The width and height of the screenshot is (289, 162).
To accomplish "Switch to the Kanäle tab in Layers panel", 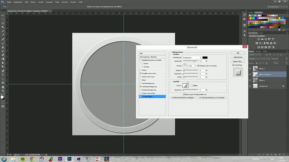I will click(x=258, y=51).
